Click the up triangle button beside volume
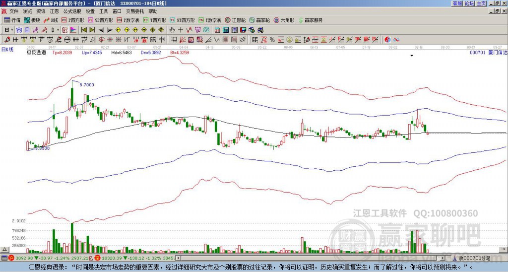The image size is (508, 272). (x=4, y=249)
